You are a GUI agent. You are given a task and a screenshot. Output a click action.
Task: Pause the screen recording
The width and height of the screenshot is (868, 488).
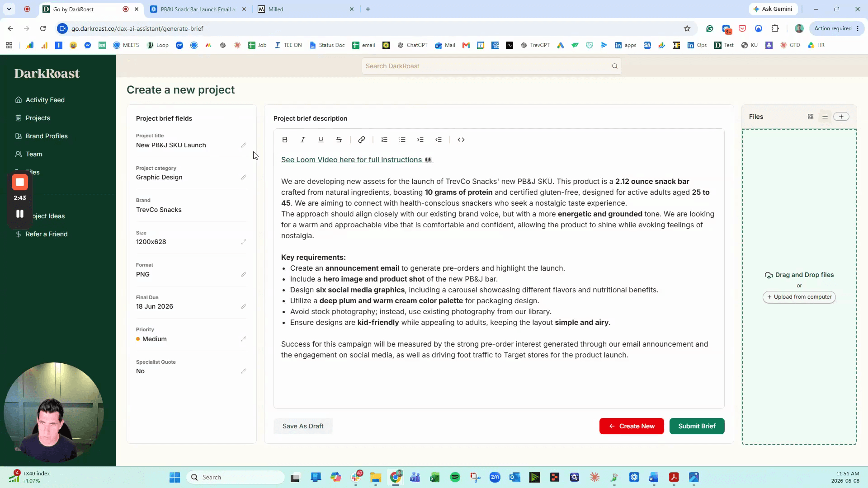pos(20,214)
